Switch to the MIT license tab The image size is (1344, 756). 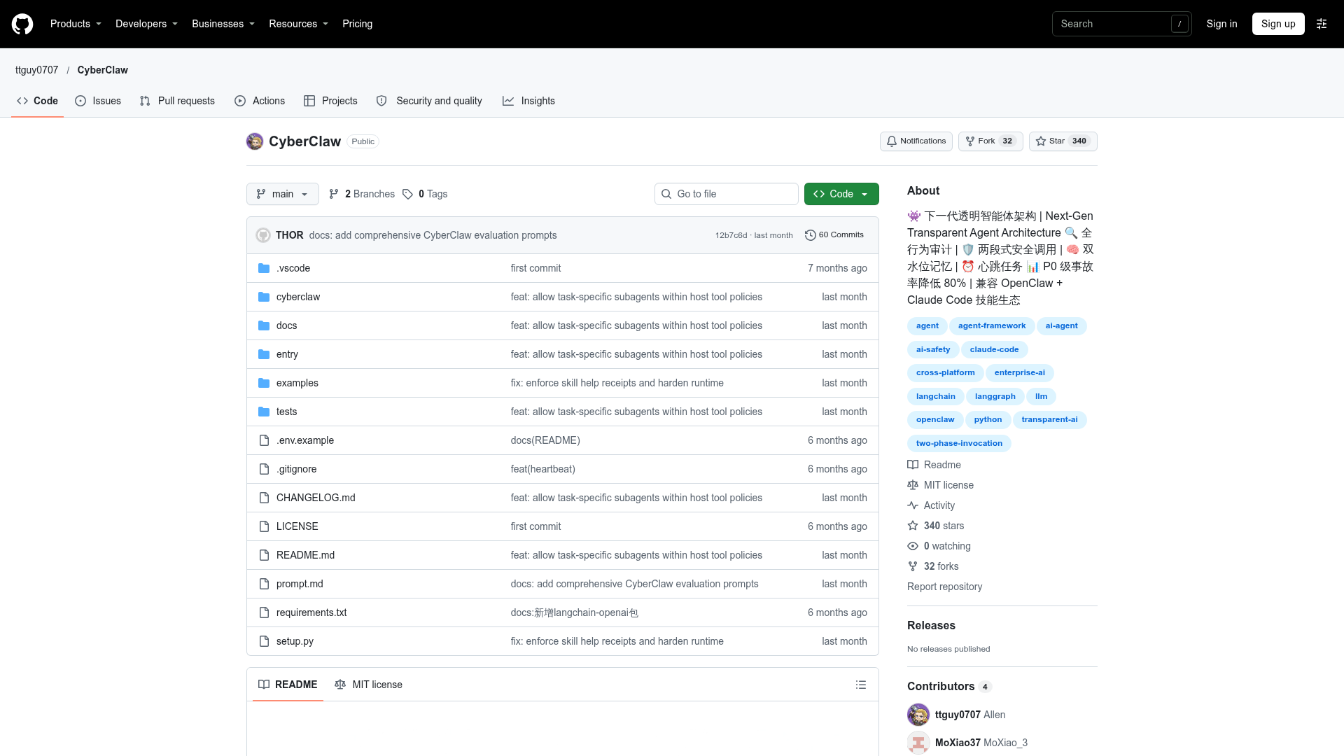coord(368,685)
